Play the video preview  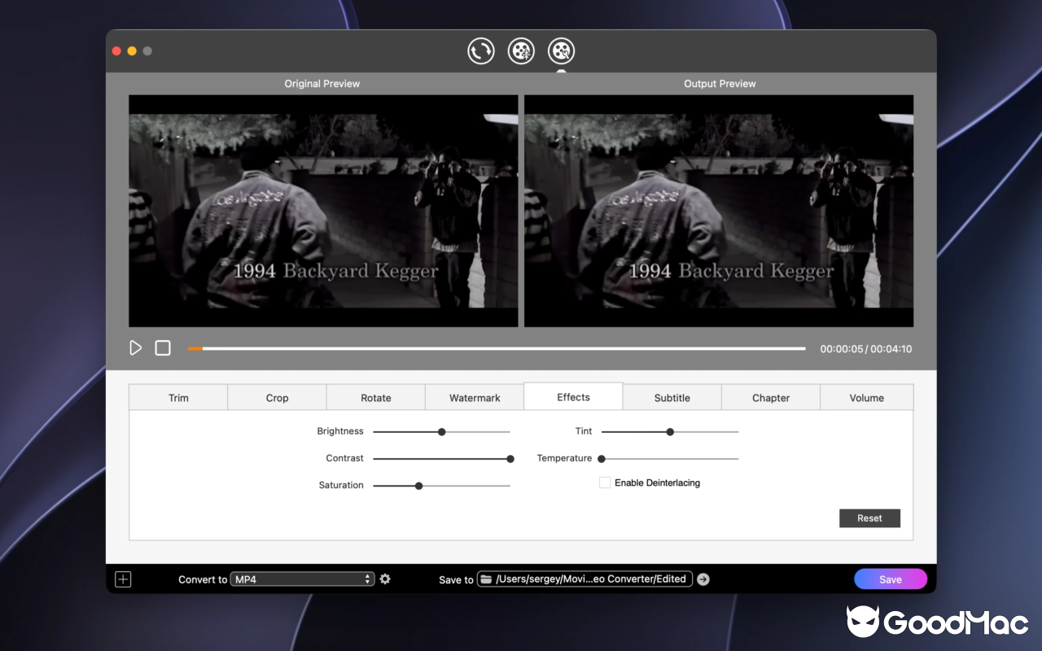(136, 348)
